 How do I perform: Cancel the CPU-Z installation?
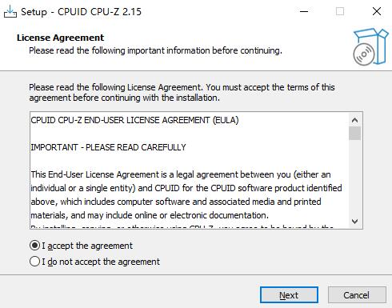(357, 295)
